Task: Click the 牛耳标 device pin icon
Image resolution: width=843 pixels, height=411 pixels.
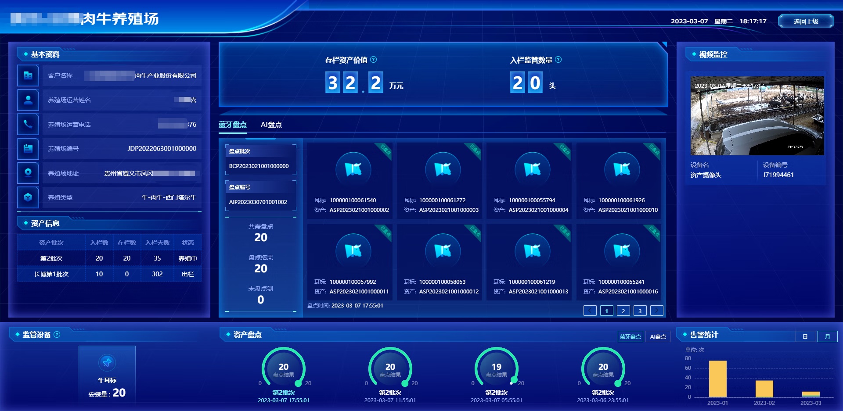Action: pyautogui.click(x=107, y=362)
